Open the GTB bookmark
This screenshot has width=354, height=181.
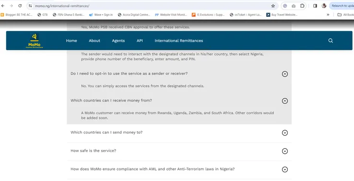42,15
